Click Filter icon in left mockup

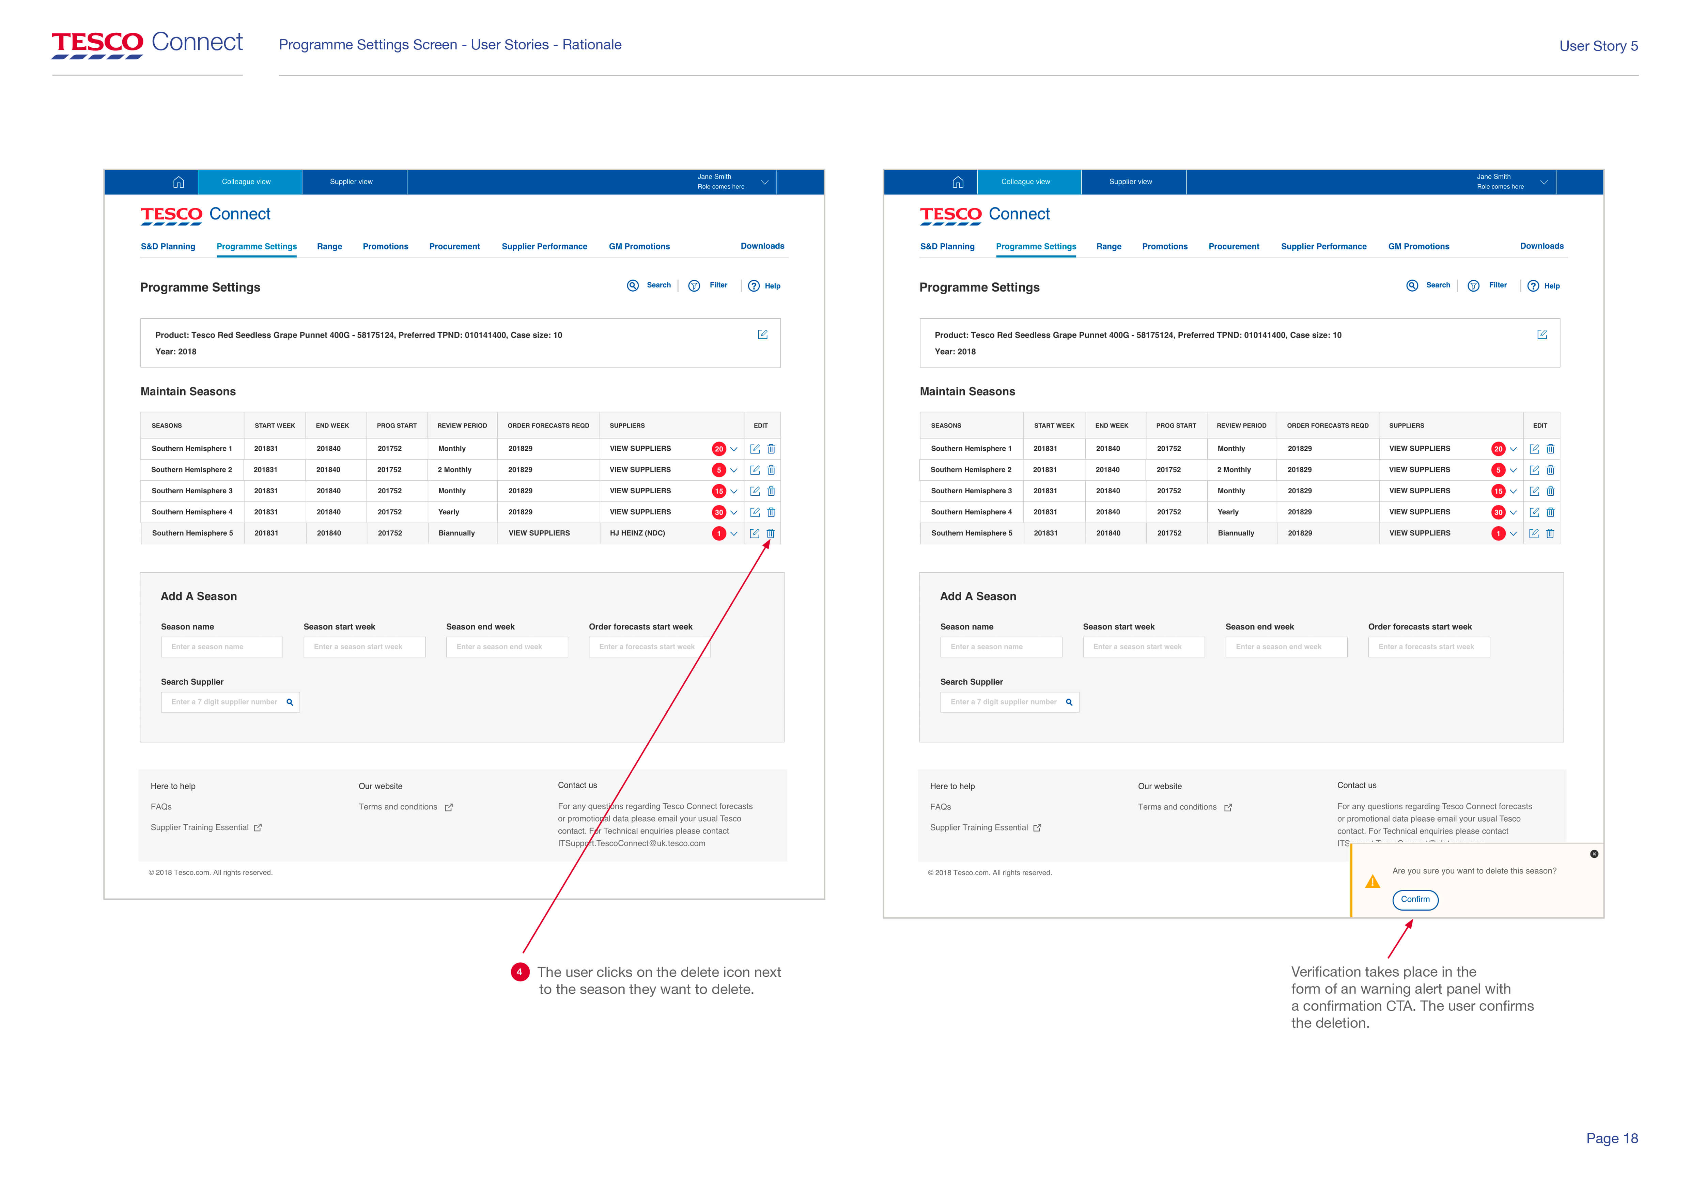(x=694, y=285)
